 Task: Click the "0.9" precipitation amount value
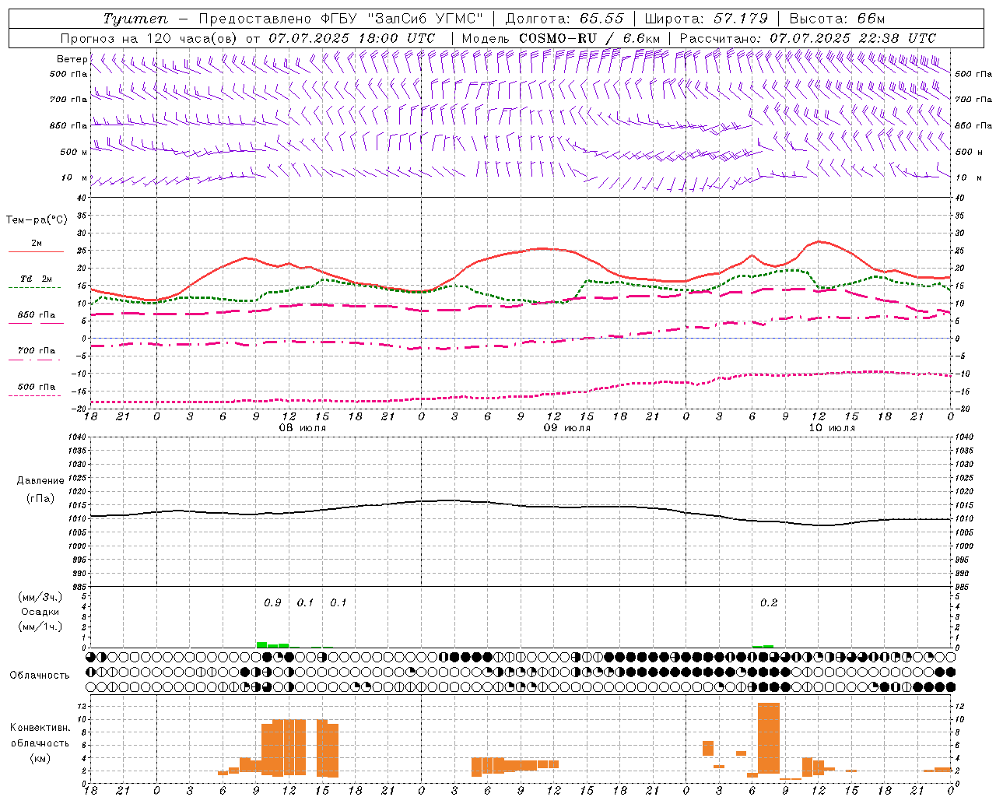272,603
